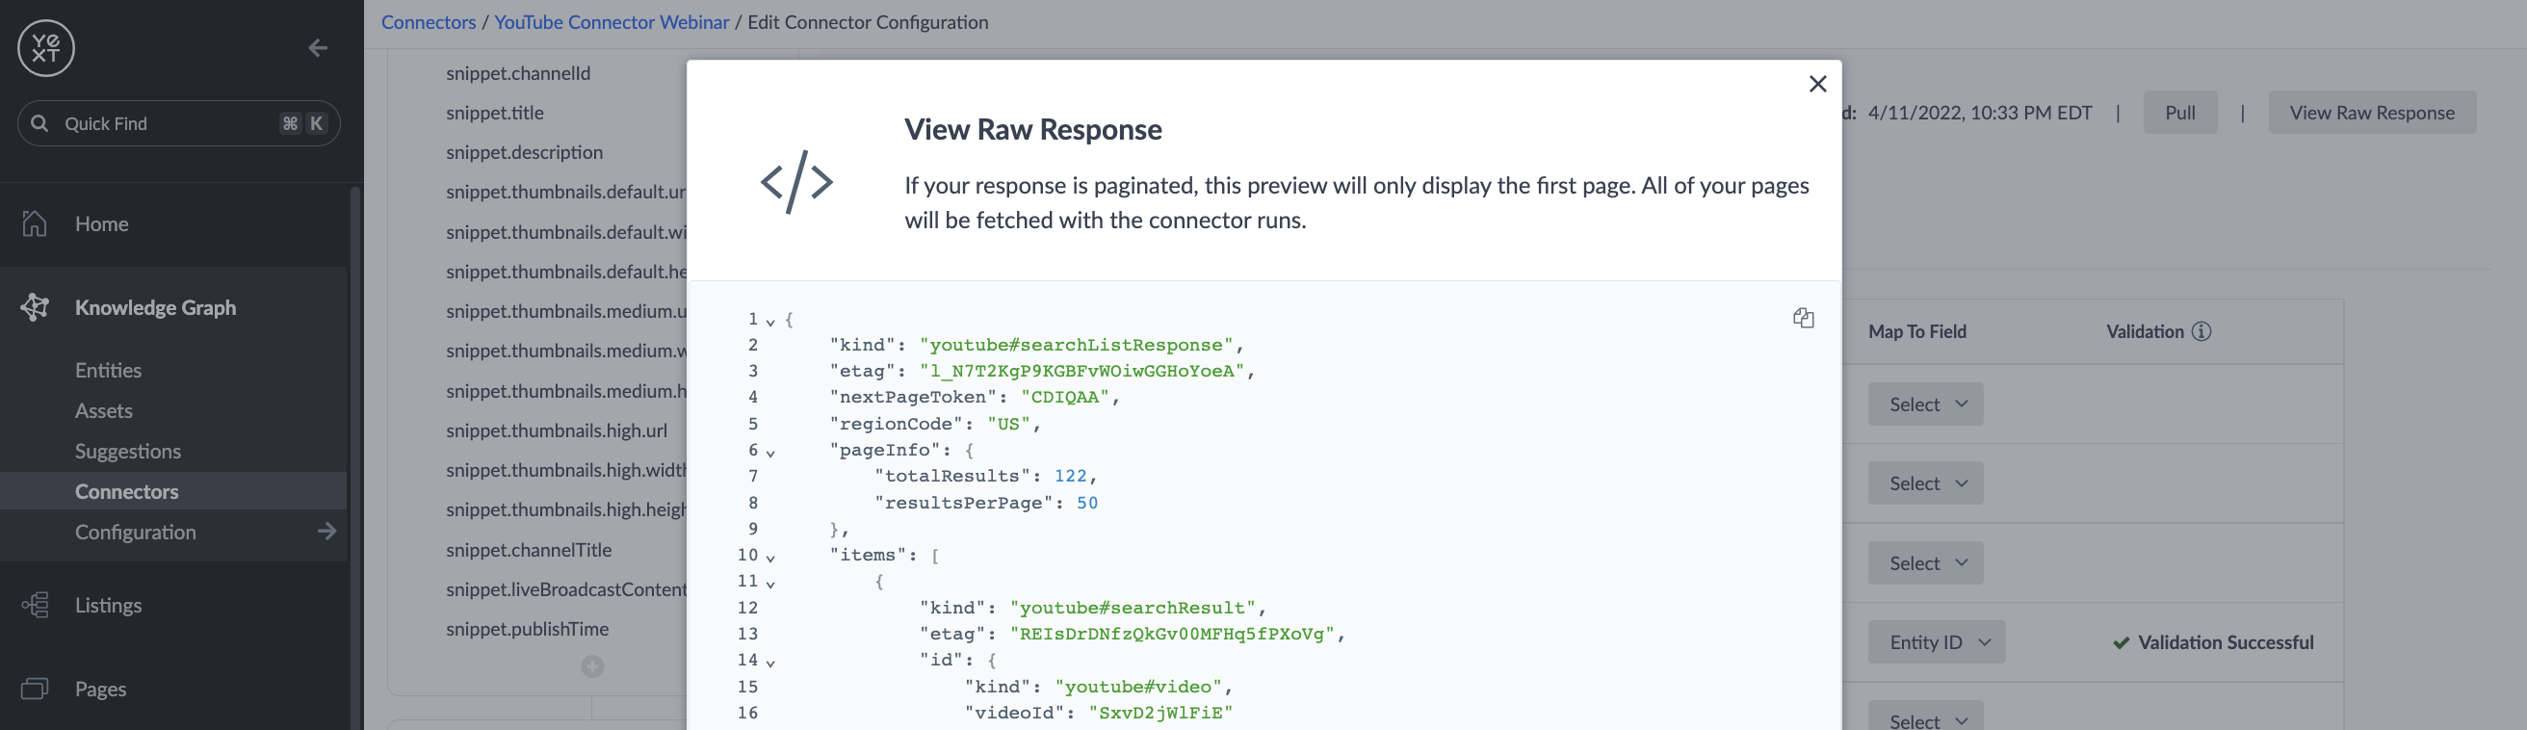
Task: Click the Quick Find magnifier icon
Action: [39, 123]
